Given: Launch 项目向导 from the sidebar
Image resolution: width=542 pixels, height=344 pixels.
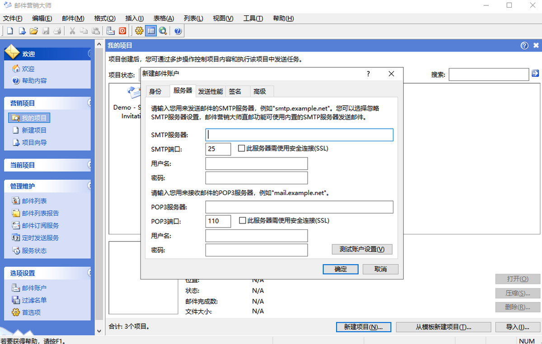Looking at the screenshot, I should (x=30, y=142).
